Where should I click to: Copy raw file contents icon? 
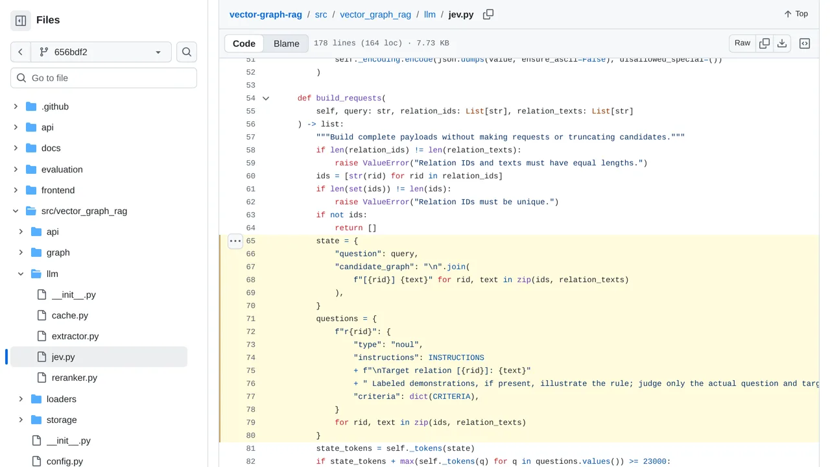(765, 43)
